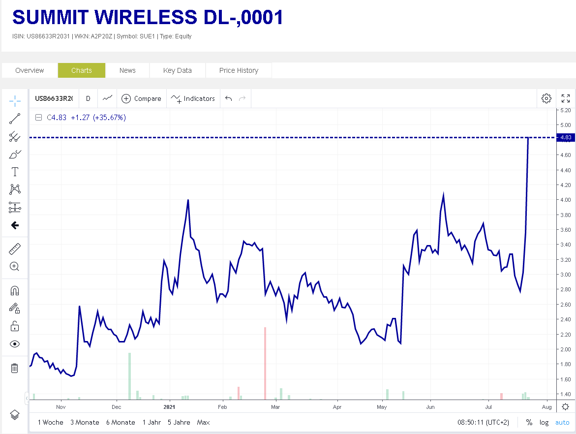The height and width of the screenshot is (434, 576).
Task: Select the ruler measure tool
Action: point(15,249)
